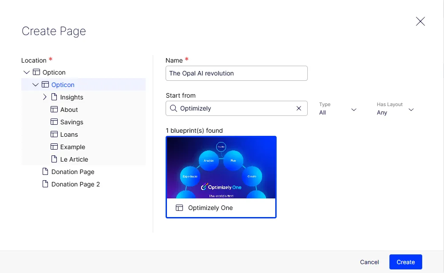The height and width of the screenshot is (273, 444).
Task: Click the layout icon next to Loans
Action: (x=54, y=135)
